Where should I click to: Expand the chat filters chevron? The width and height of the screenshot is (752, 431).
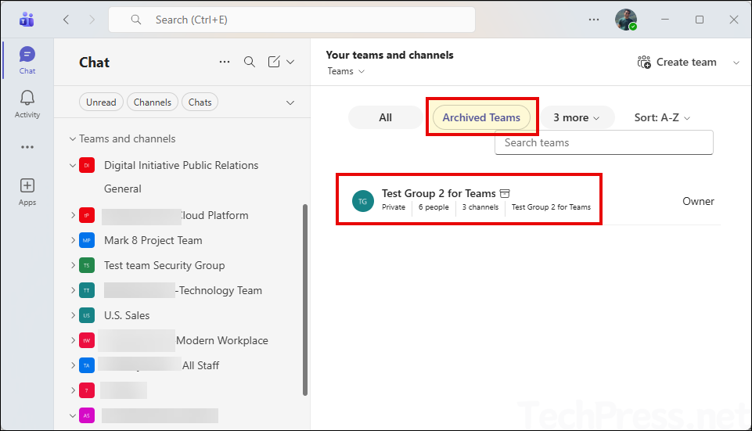(x=290, y=102)
